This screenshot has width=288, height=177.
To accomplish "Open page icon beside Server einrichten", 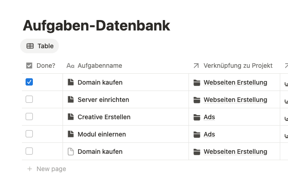I will (71, 100).
